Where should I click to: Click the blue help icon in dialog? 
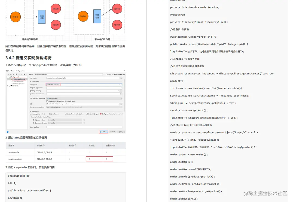pos(8,132)
